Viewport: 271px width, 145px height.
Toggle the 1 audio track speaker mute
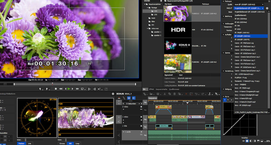(141, 132)
